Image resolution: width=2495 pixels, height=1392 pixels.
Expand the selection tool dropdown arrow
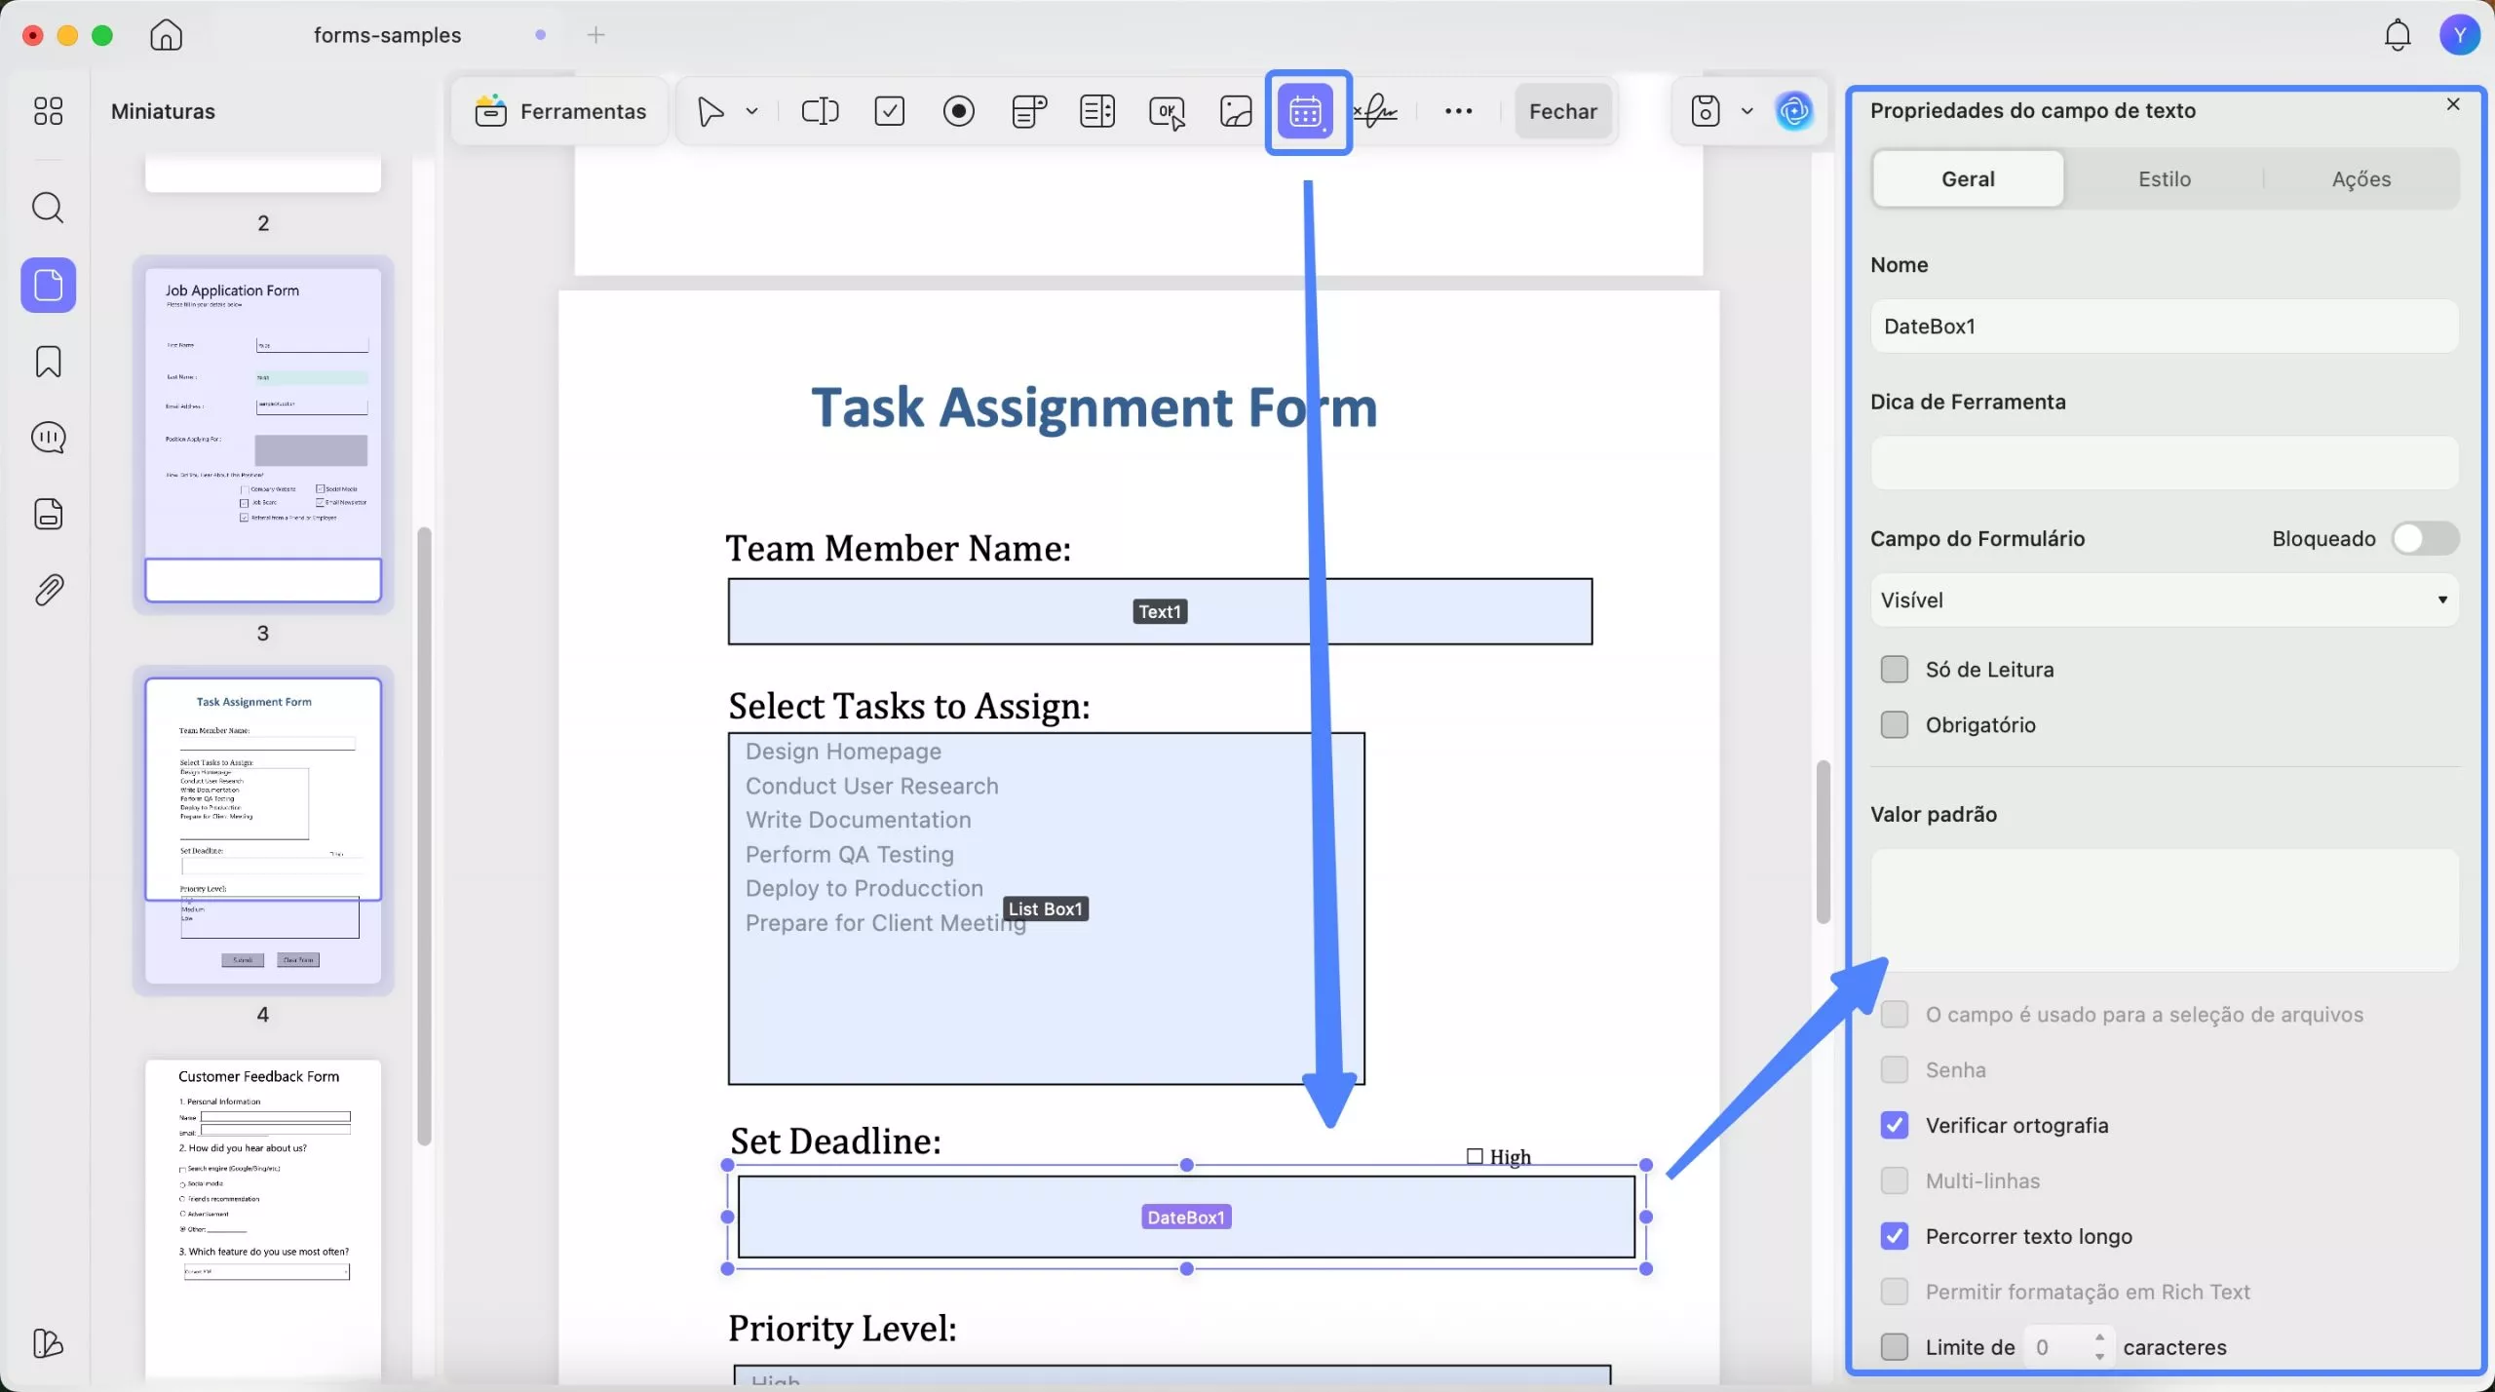pyautogui.click(x=751, y=111)
